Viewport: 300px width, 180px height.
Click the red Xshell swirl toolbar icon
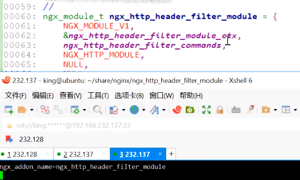pyautogui.click(x=177, y=110)
